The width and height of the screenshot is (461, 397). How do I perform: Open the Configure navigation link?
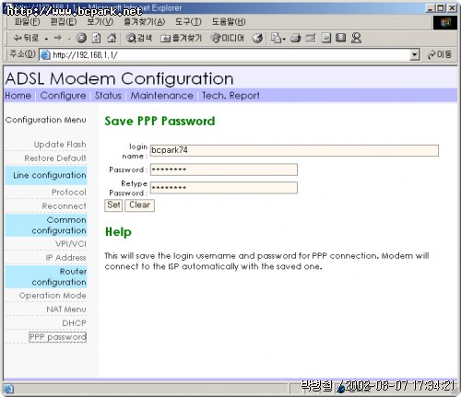pos(63,96)
